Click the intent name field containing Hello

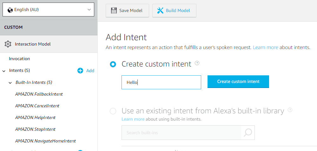(x=161, y=82)
